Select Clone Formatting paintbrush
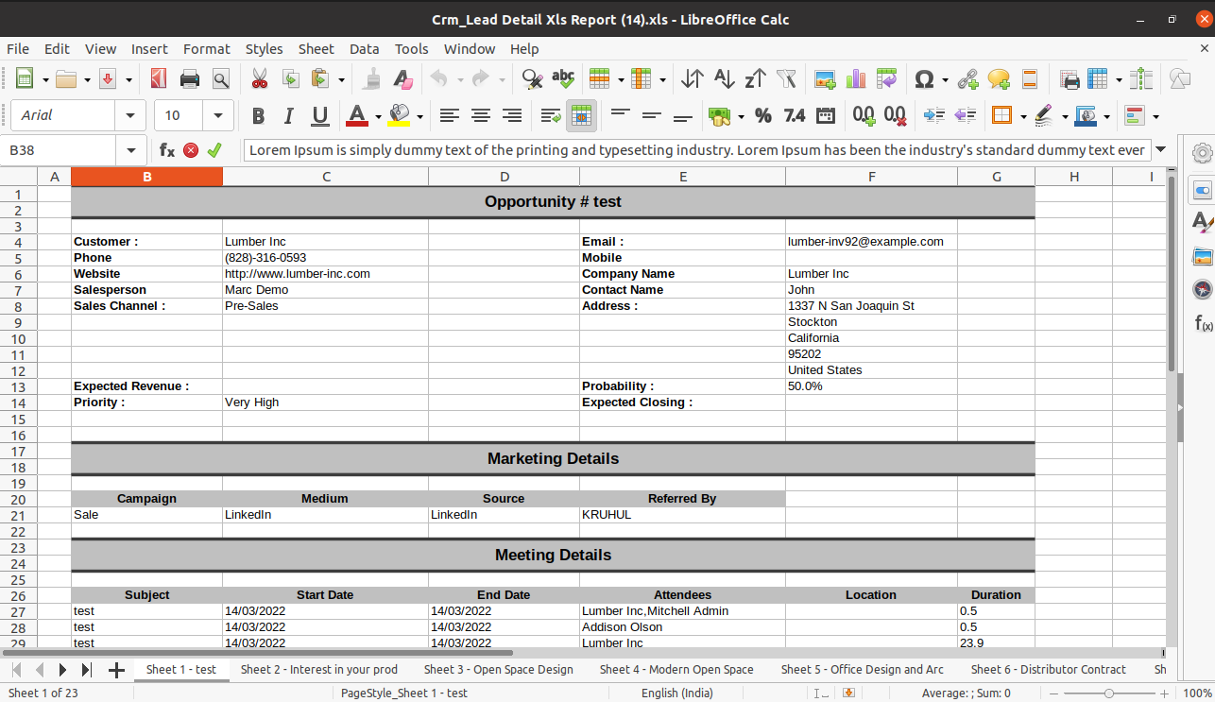The image size is (1215, 702). click(x=372, y=79)
